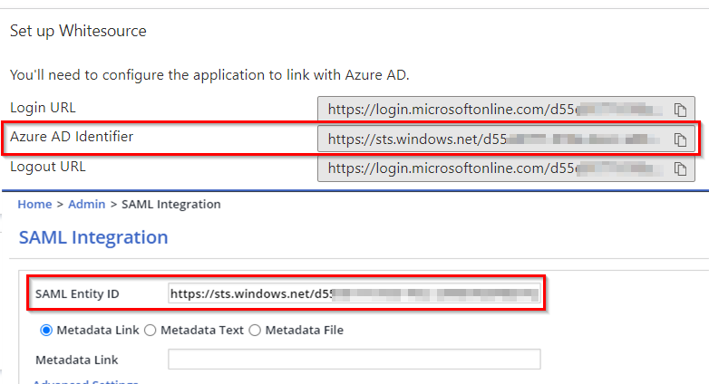Image resolution: width=709 pixels, height=384 pixels.
Task: Copy the Login URL value
Action: 680,110
